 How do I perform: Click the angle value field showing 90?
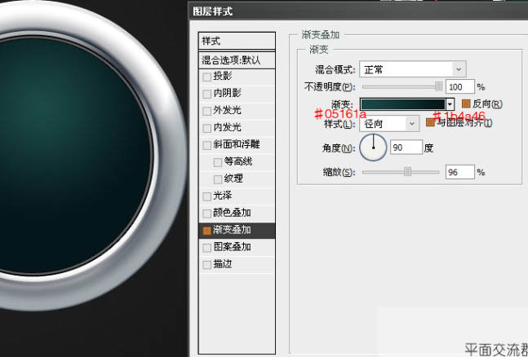(406, 148)
